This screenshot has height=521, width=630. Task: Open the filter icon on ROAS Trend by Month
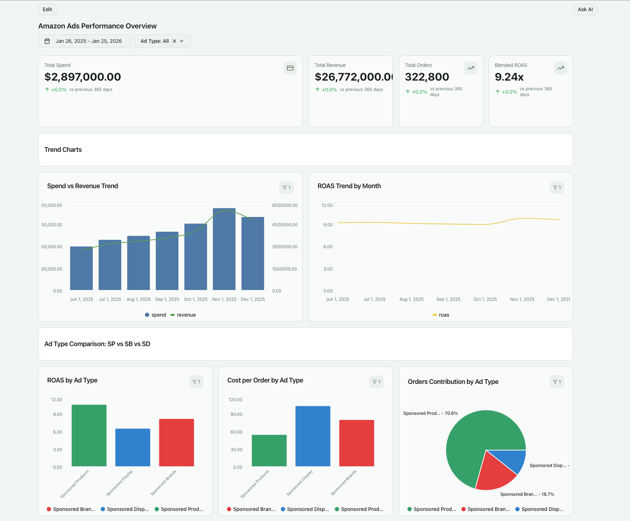[x=557, y=187]
